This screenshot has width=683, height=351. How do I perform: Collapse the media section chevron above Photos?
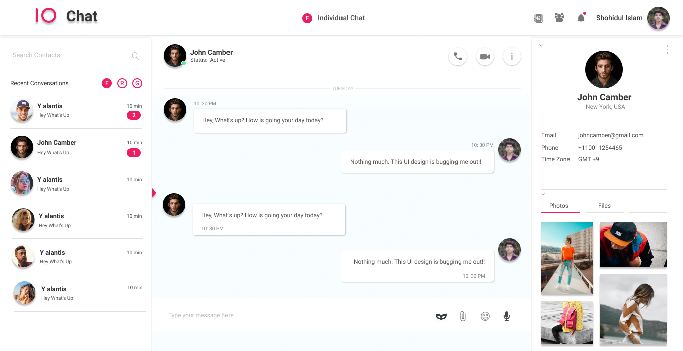543,194
